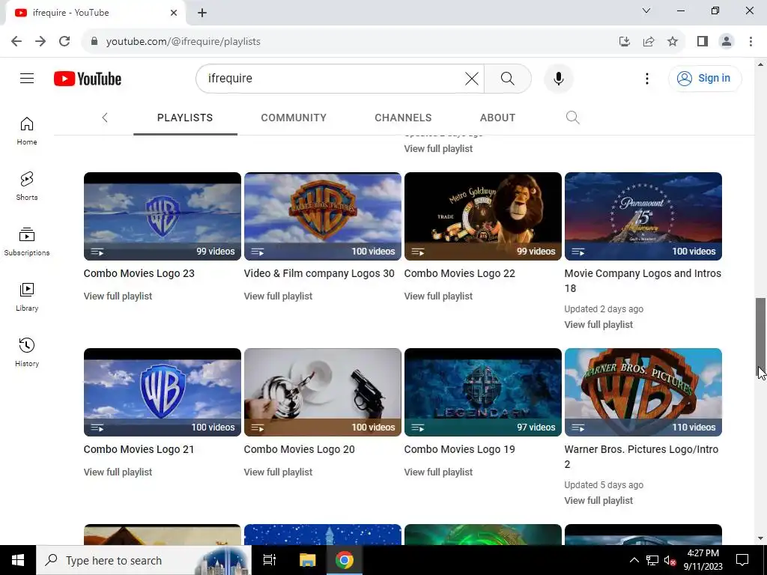Click Combo Movies Logo 19 title
767x575 pixels.
[459, 449]
